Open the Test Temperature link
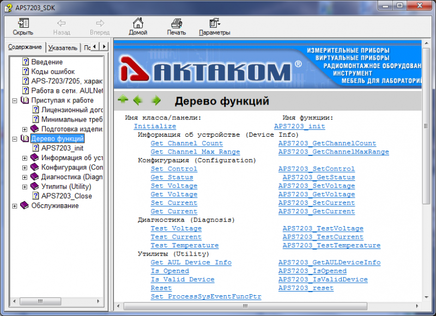The width and height of the screenshot is (436, 316). [x=185, y=245]
